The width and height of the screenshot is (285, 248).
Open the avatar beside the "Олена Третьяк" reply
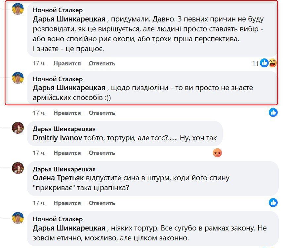coord(18,168)
